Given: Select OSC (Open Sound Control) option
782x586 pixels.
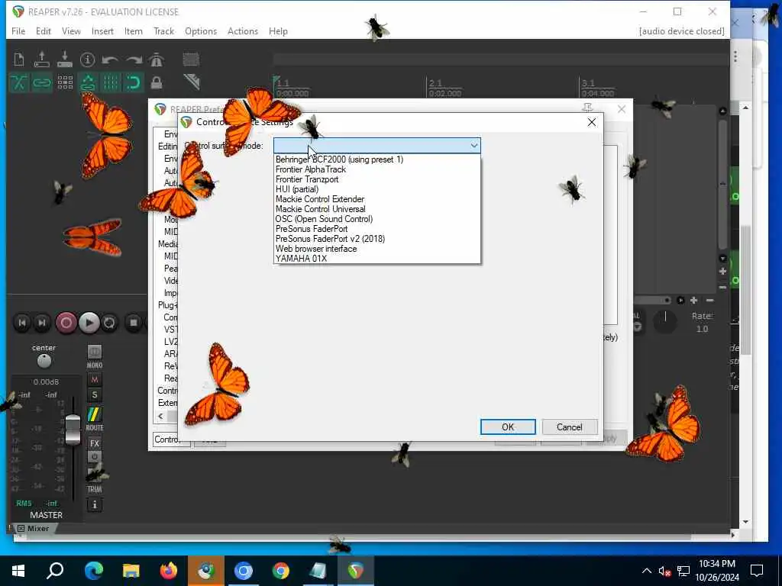Looking at the screenshot, I should (x=377, y=219).
